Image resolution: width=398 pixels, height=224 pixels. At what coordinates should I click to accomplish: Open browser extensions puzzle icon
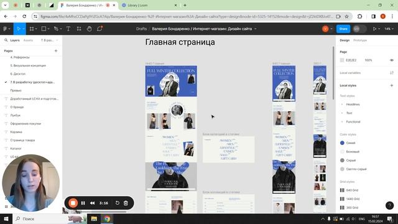click(x=359, y=17)
